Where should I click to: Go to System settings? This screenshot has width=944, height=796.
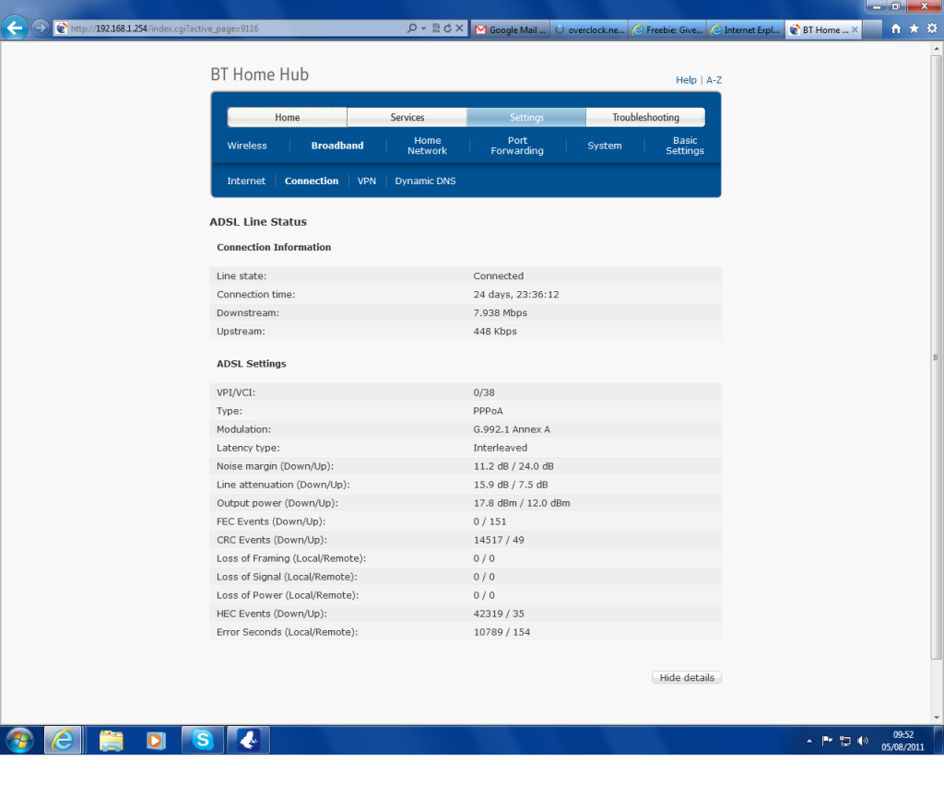[x=605, y=146]
